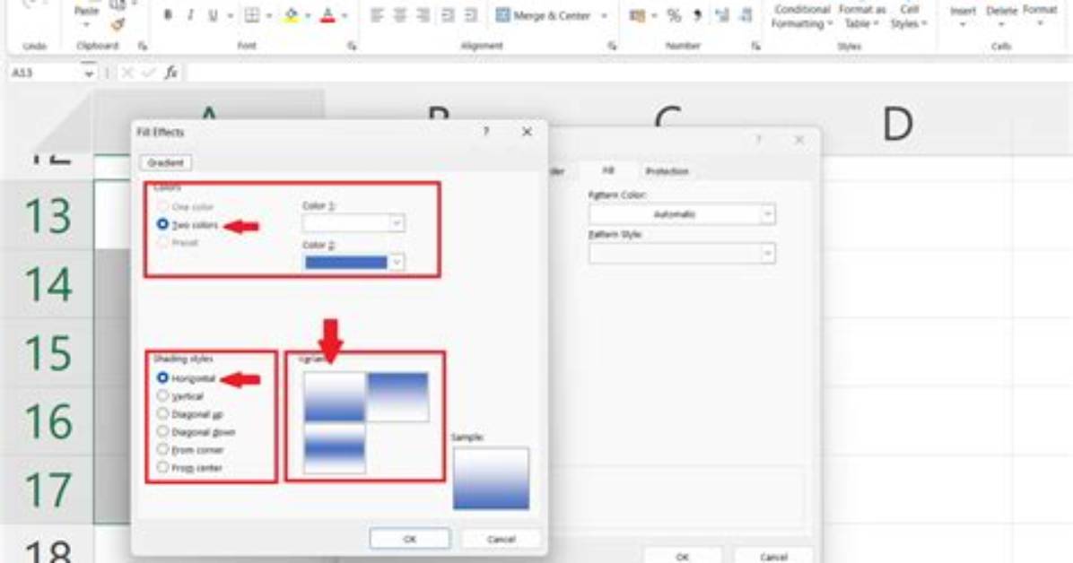Click the Decrease Indent icon

448,15
